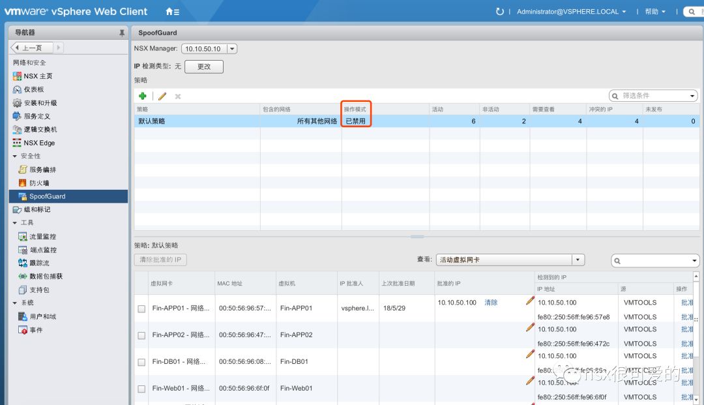This screenshot has width=704, height=405.
Task: Click 所有其他网络 cell
Action: (301, 121)
